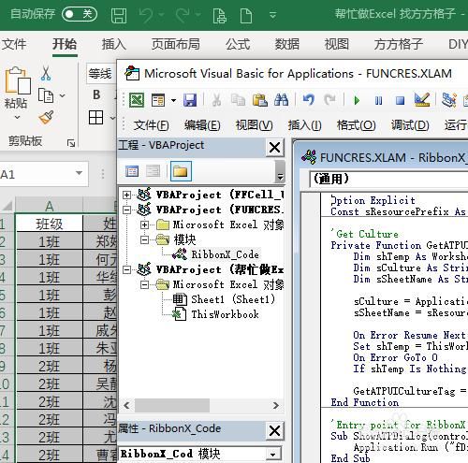
Task: Open the Name Box dropdown arrow
Action: (x=79, y=173)
